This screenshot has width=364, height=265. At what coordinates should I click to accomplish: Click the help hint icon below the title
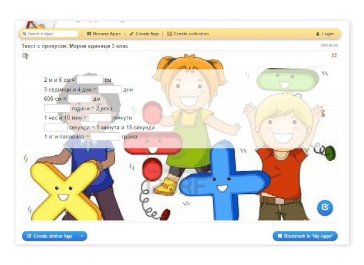(25, 55)
